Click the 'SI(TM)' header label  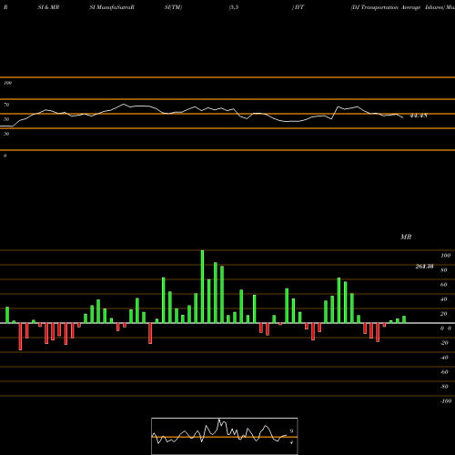(x=173, y=7)
